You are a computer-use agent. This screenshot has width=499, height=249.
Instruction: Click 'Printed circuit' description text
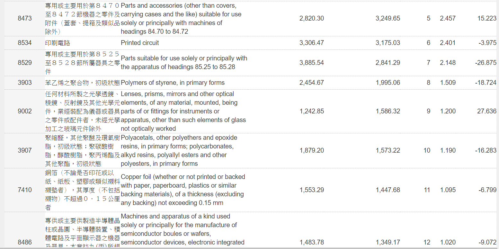tap(140, 43)
